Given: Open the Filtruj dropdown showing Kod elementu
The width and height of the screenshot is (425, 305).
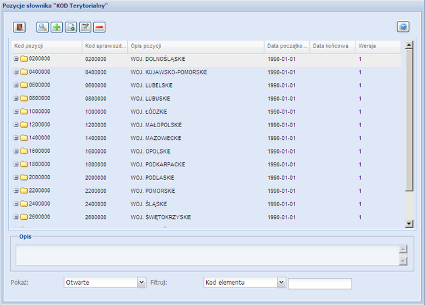Looking at the screenshot, I should [x=282, y=283].
